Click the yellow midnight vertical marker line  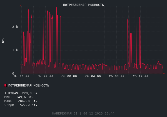coord(69,42)
